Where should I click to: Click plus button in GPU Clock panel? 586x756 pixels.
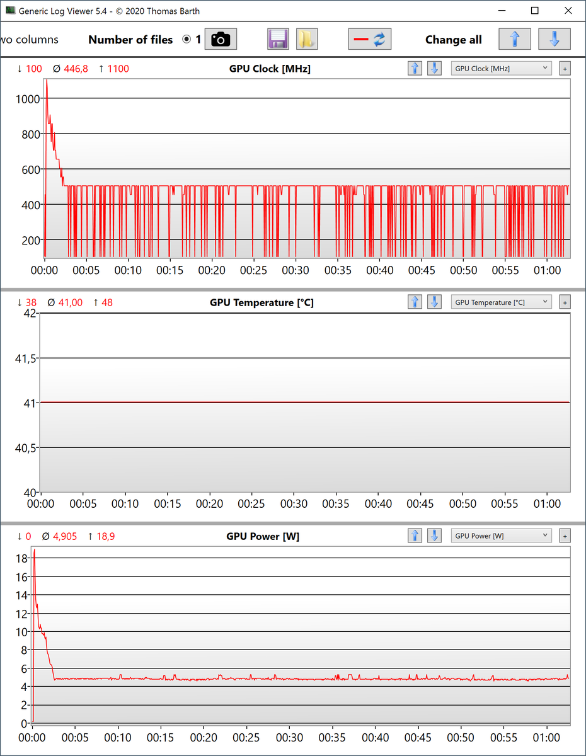[x=565, y=69]
